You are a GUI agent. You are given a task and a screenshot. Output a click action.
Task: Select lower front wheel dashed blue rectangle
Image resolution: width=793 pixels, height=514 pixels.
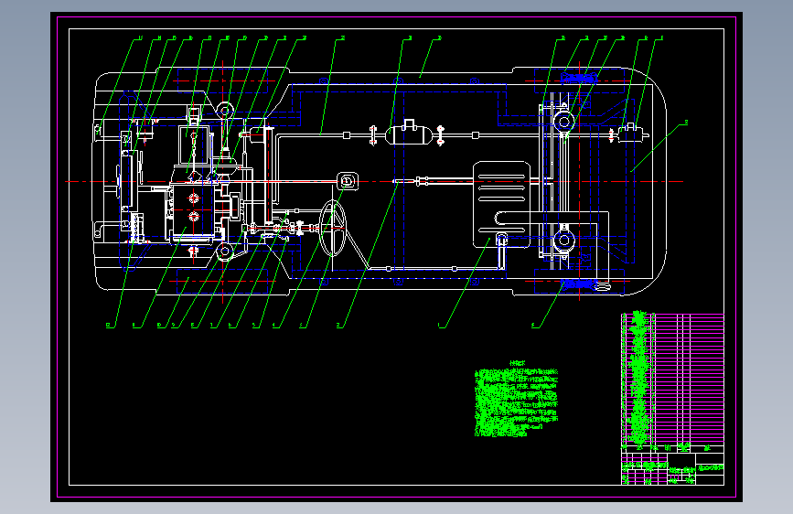[x=222, y=282]
